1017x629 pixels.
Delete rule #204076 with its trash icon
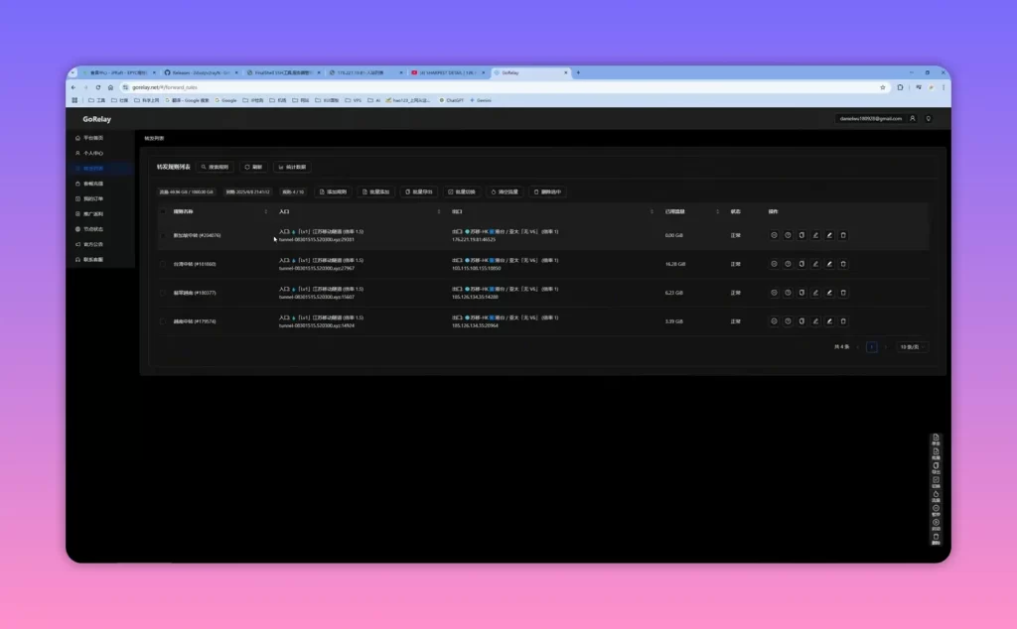pos(843,236)
